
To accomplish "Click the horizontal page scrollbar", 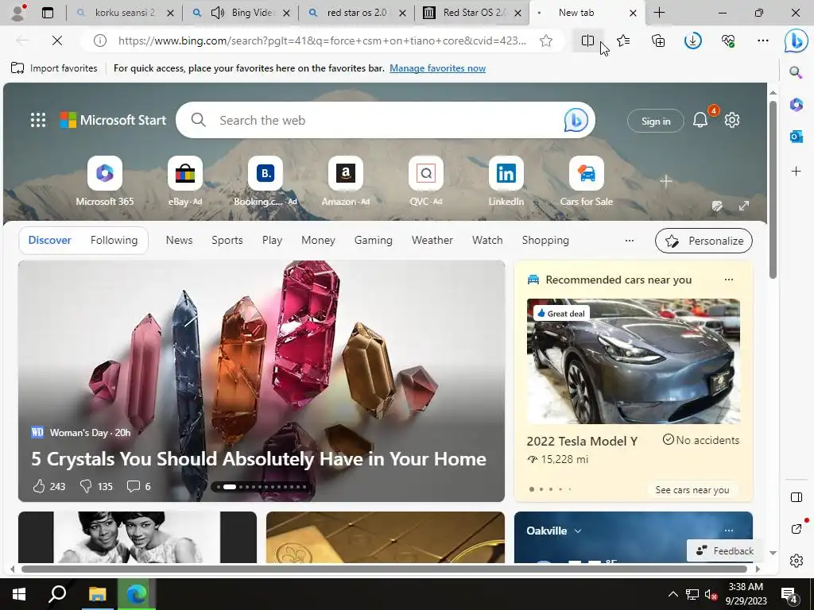I will pyautogui.click(x=384, y=569).
